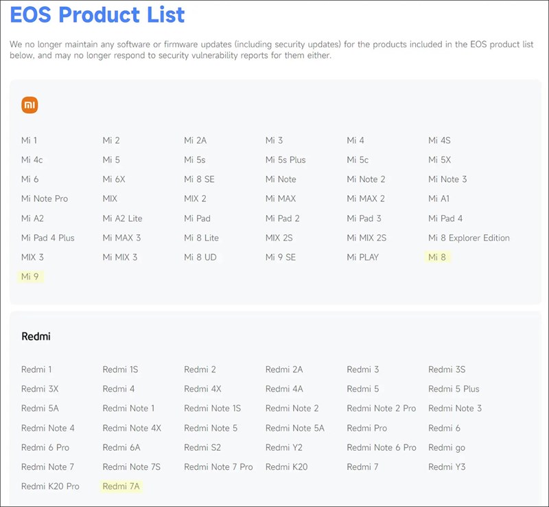Click the EOS Product List heading
The height and width of the screenshot is (507, 549).
[x=97, y=14]
